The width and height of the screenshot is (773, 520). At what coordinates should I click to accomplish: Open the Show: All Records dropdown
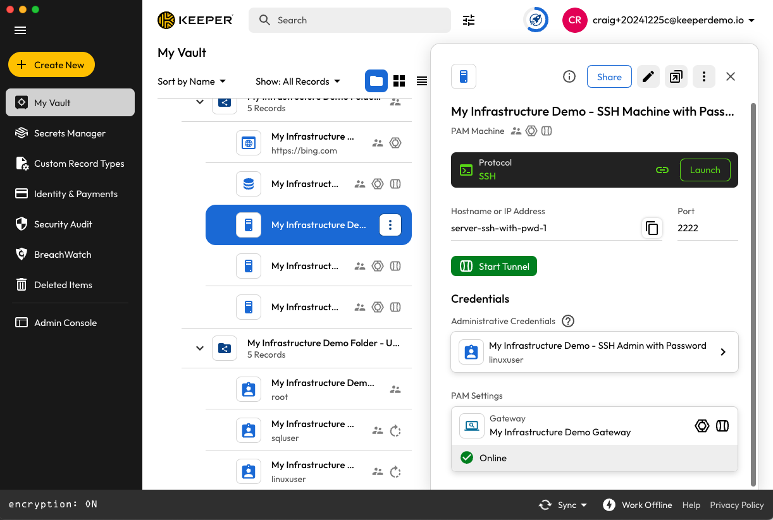pyautogui.click(x=297, y=82)
